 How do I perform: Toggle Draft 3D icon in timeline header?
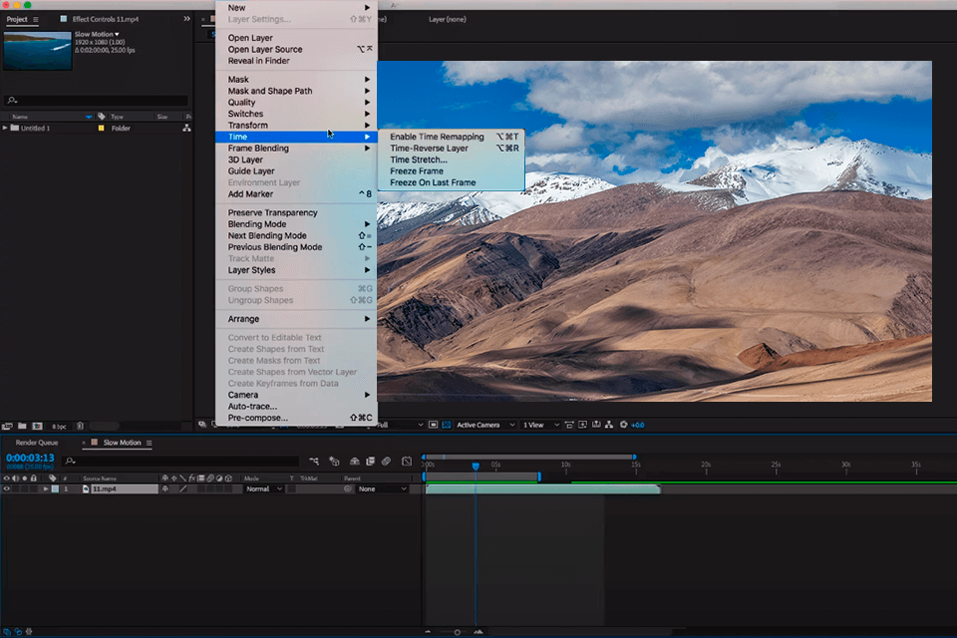(334, 461)
